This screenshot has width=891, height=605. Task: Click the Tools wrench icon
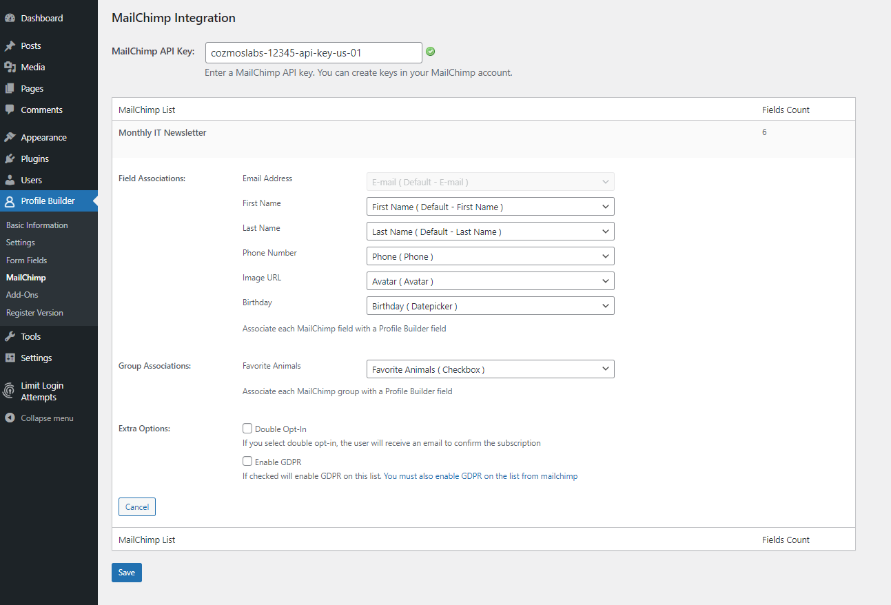coord(10,336)
